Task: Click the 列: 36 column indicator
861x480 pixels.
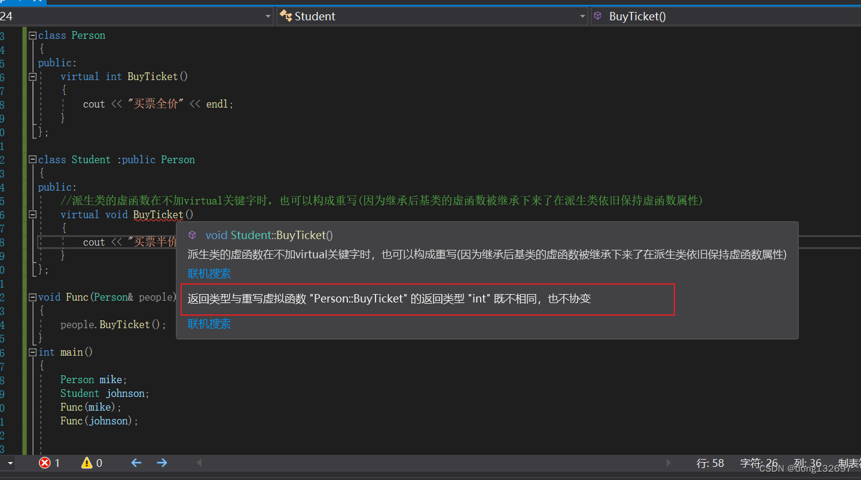Action: click(x=808, y=463)
